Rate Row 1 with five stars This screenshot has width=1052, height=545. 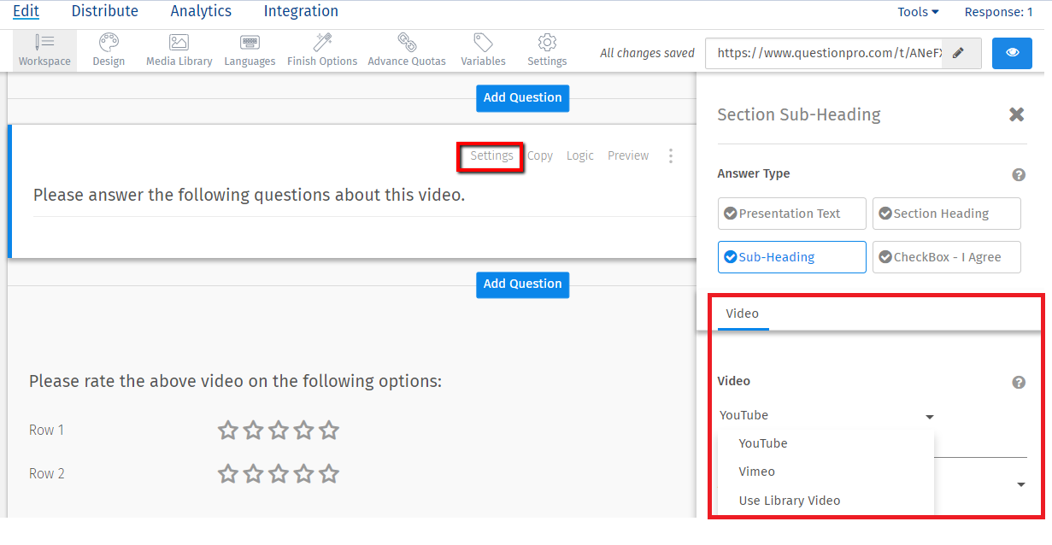[329, 430]
